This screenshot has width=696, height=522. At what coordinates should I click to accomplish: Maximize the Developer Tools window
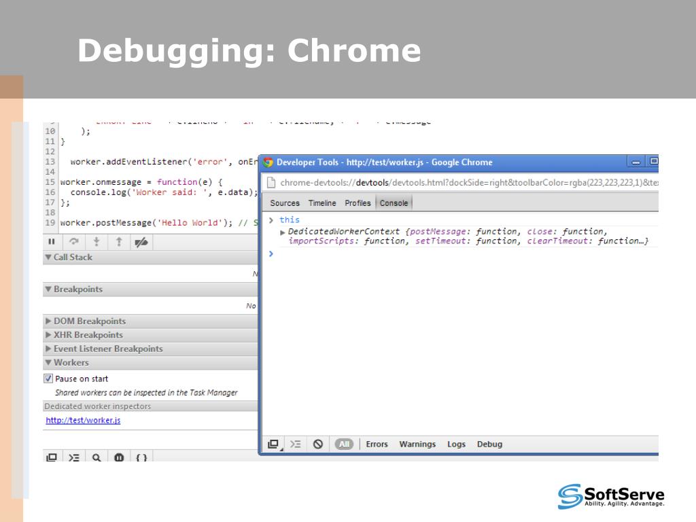[653, 162]
